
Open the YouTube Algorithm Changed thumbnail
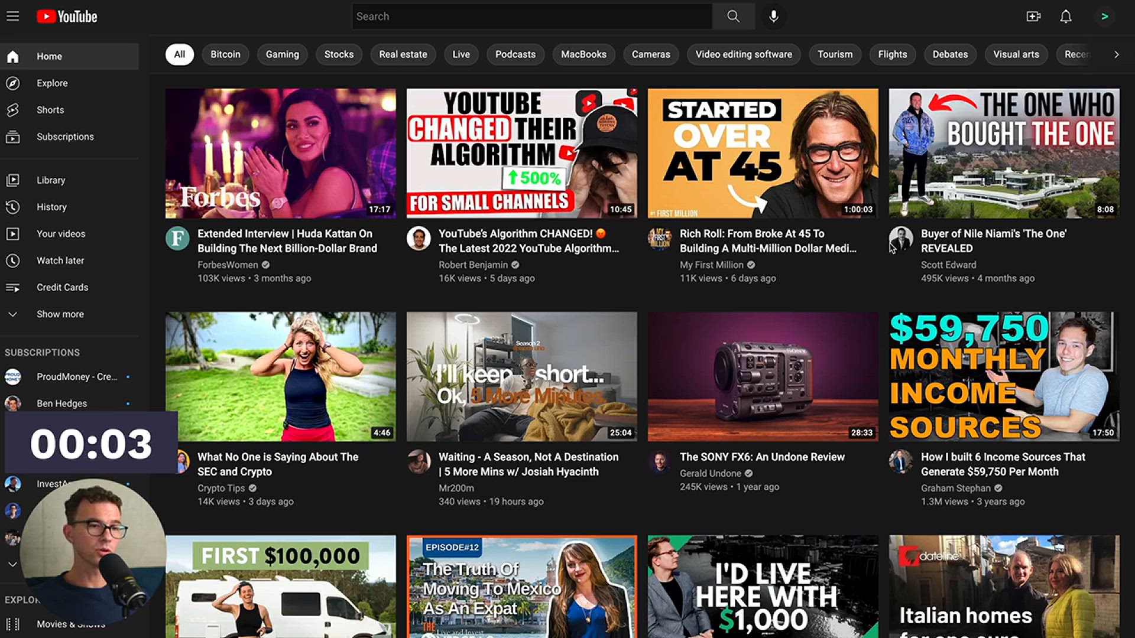522,154
